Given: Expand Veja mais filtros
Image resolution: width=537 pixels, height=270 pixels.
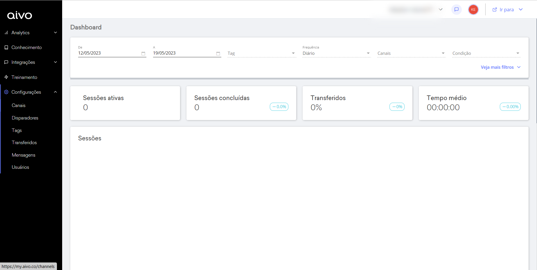Looking at the screenshot, I should [x=500, y=67].
